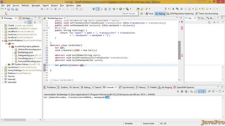Viewport: 225px width, 126px height.
Task: Click the Package Explorer horizontal scrollbar thumb
Action: [15, 120]
